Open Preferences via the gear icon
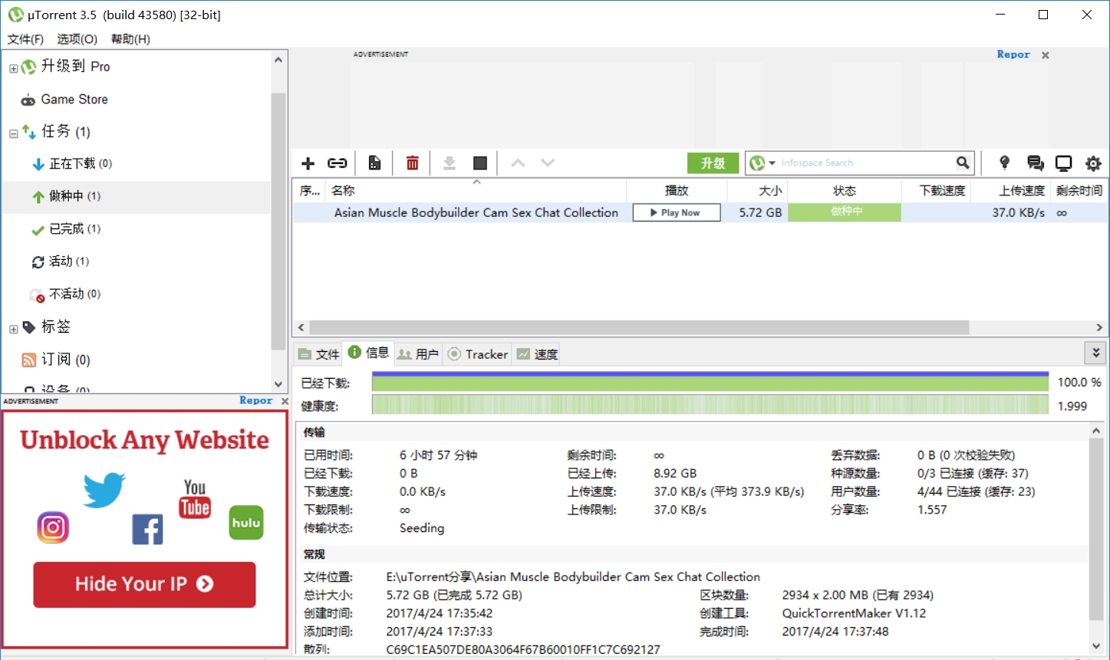 pos(1093,163)
